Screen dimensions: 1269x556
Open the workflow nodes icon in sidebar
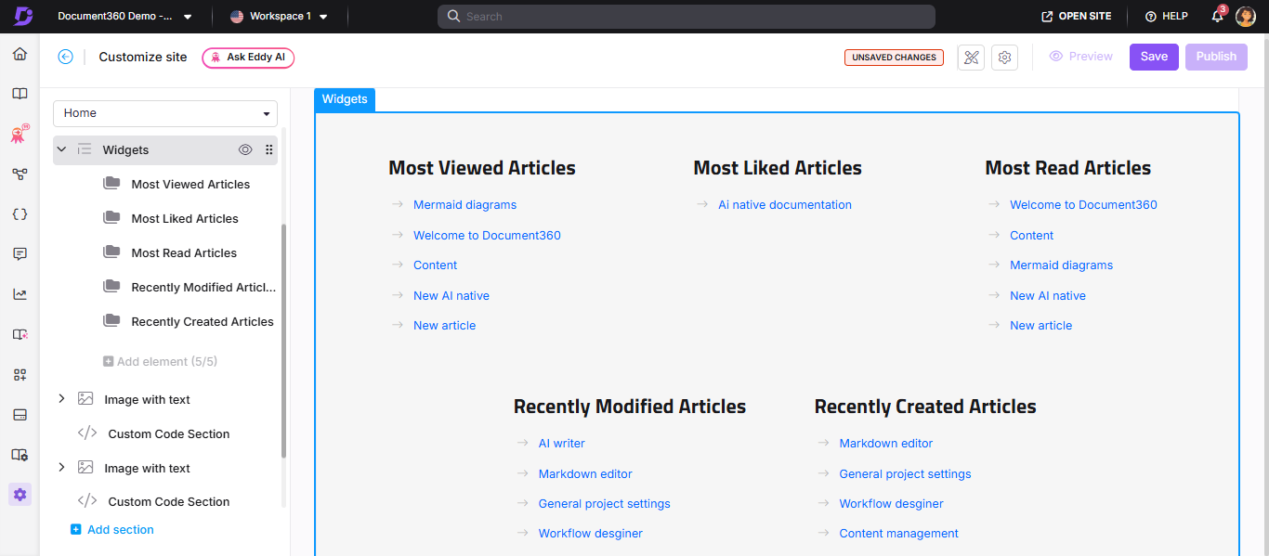20,174
